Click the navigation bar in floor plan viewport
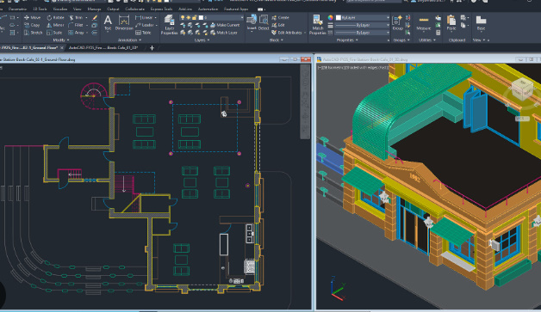The image size is (541, 312). pos(305,102)
